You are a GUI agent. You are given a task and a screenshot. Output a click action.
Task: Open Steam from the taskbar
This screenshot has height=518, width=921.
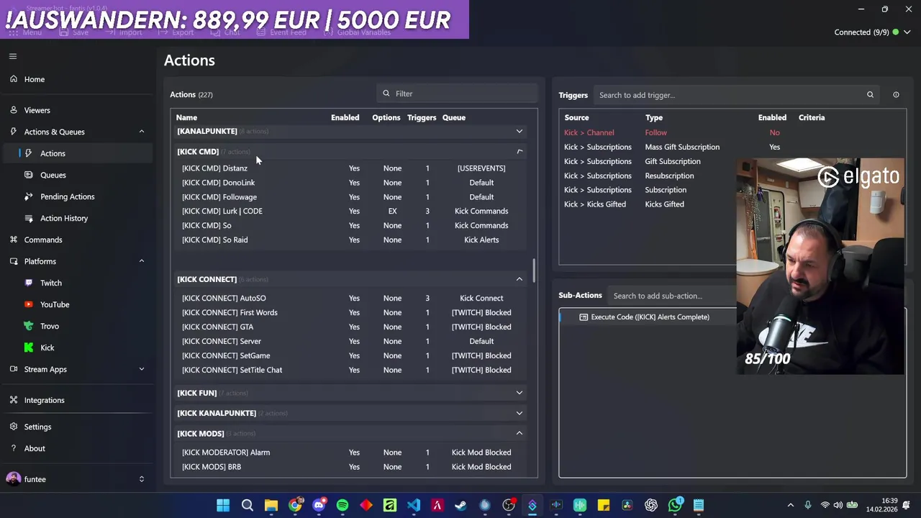(x=460, y=505)
